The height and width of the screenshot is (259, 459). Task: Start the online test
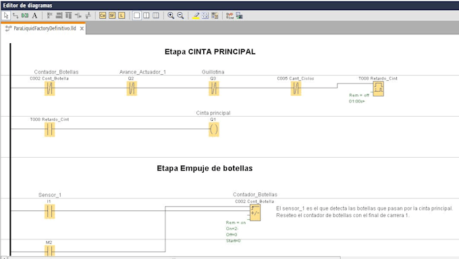(x=240, y=16)
